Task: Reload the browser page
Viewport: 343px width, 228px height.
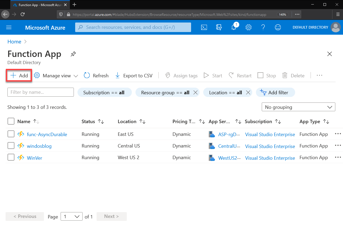Action: [x=23, y=14]
